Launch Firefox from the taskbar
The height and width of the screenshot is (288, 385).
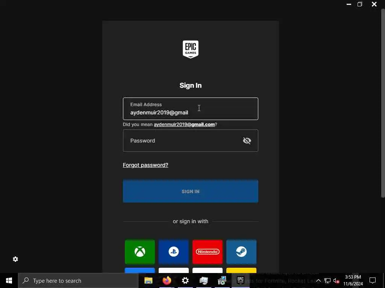167,280
